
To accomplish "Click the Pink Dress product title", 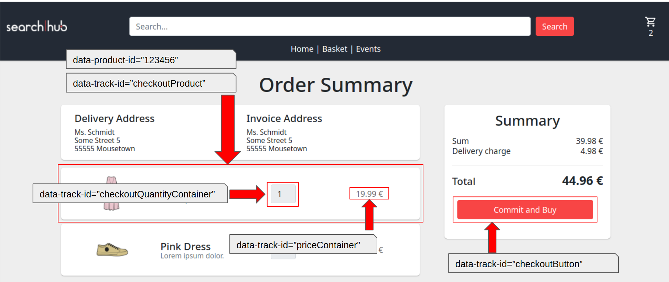I will (x=185, y=246).
